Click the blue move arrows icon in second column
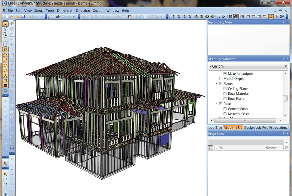This screenshot has height=196, width=292. coord(12,24)
